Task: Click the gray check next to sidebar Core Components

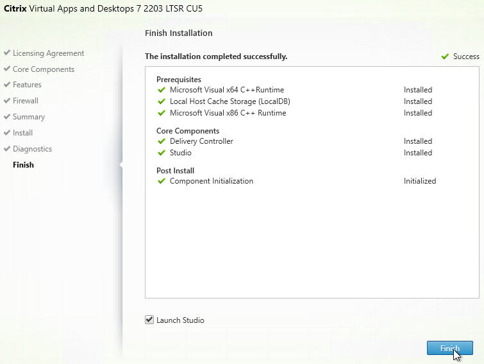Action: [7, 69]
